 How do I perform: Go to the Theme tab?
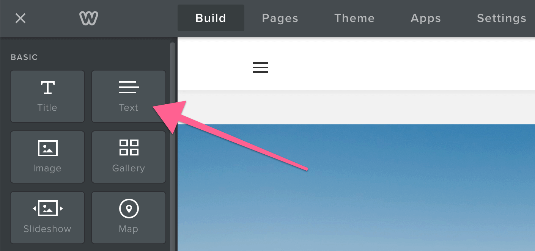tap(354, 18)
